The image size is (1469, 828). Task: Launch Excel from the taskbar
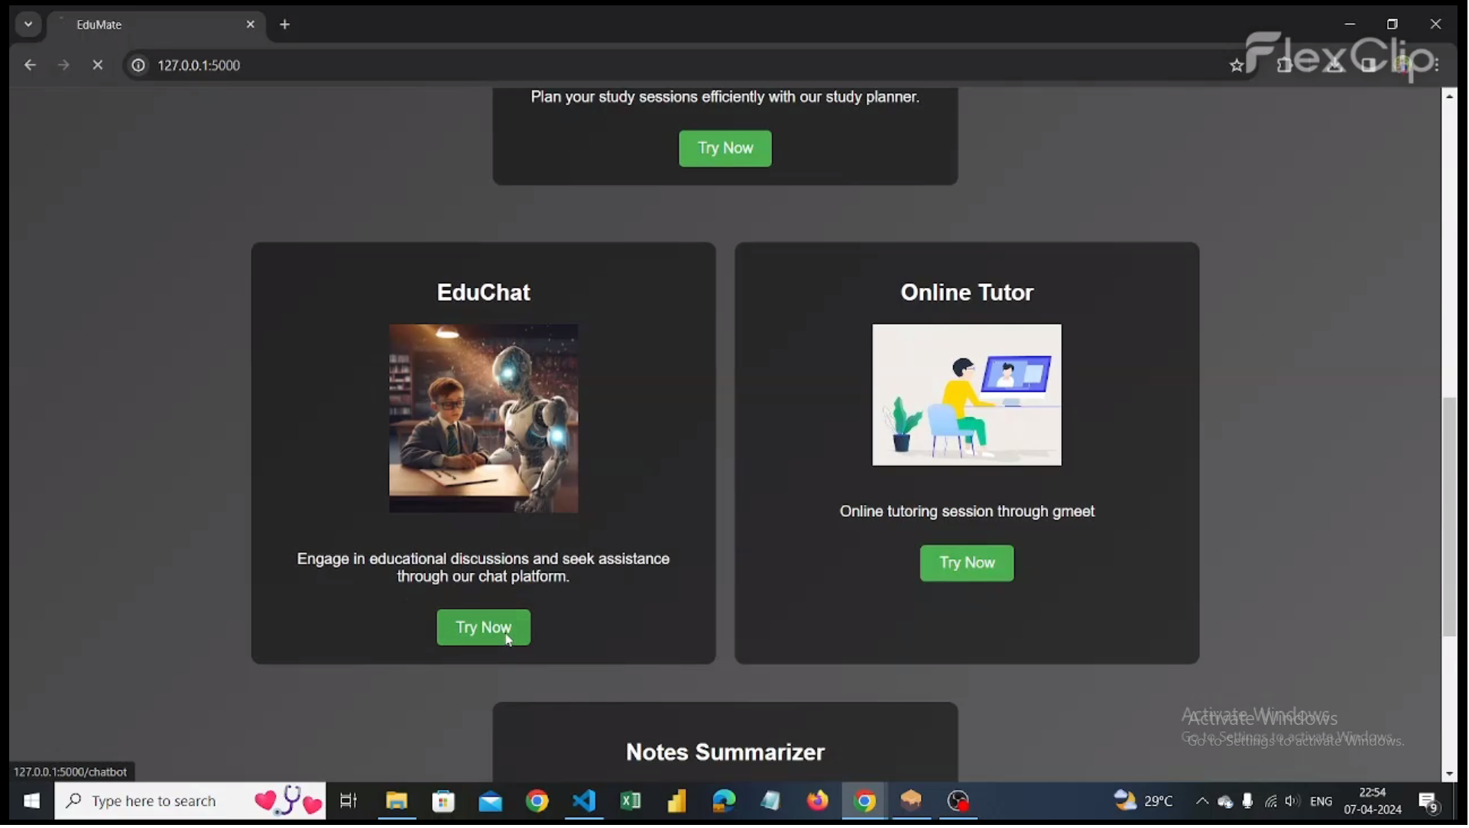(x=631, y=802)
